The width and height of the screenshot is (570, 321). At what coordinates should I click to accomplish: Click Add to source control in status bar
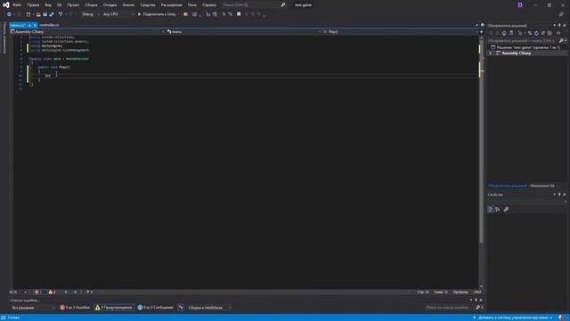click(x=513, y=317)
